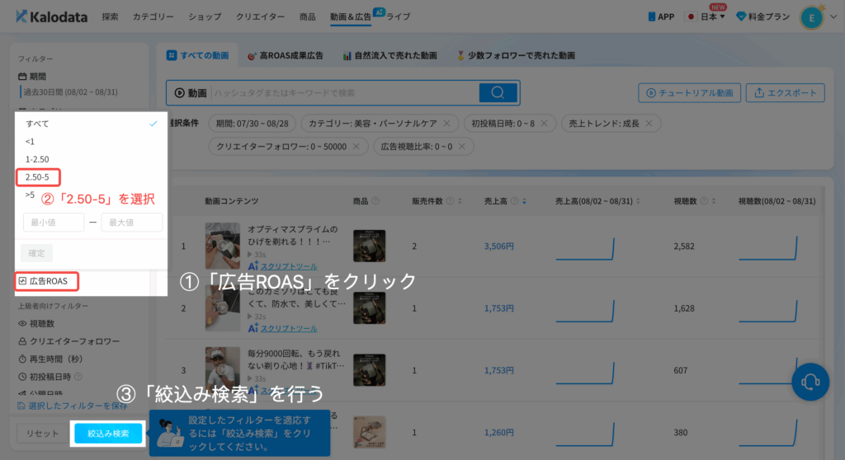Remove the 売上トレンド: 成長 filter chip
The width and height of the screenshot is (845, 460).
click(649, 124)
